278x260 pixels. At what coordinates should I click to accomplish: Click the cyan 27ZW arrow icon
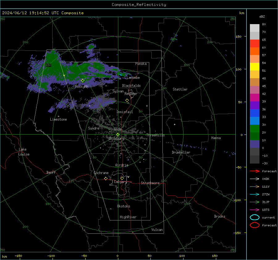coord(255,194)
